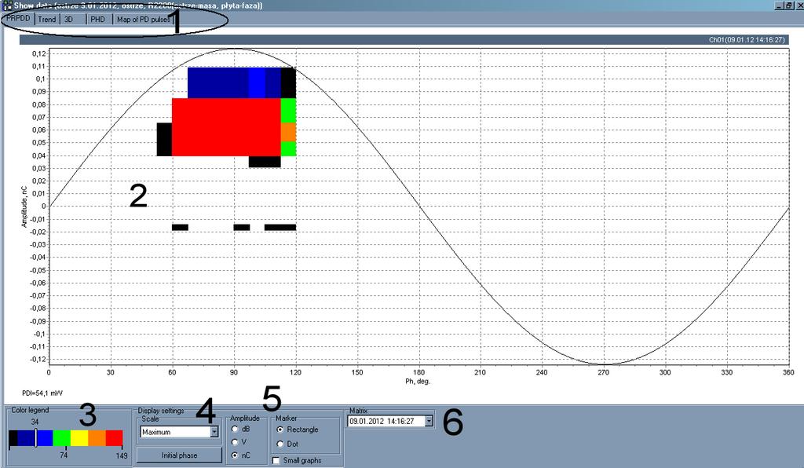The height and width of the screenshot is (468, 804).
Task: Click the Ph, deg. axis label
Action: click(418, 381)
